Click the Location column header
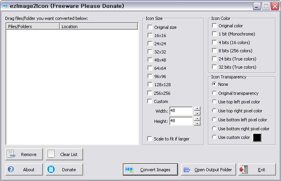Screen dimensions: 281x181 pos(99,27)
